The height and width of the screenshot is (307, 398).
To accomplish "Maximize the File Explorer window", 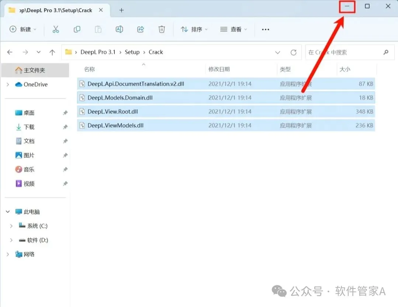I will tap(367, 6).
